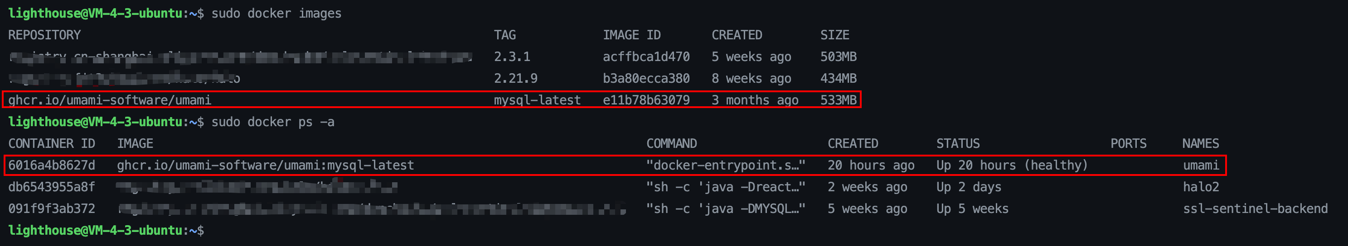Click the 533MB size value

(x=838, y=100)
